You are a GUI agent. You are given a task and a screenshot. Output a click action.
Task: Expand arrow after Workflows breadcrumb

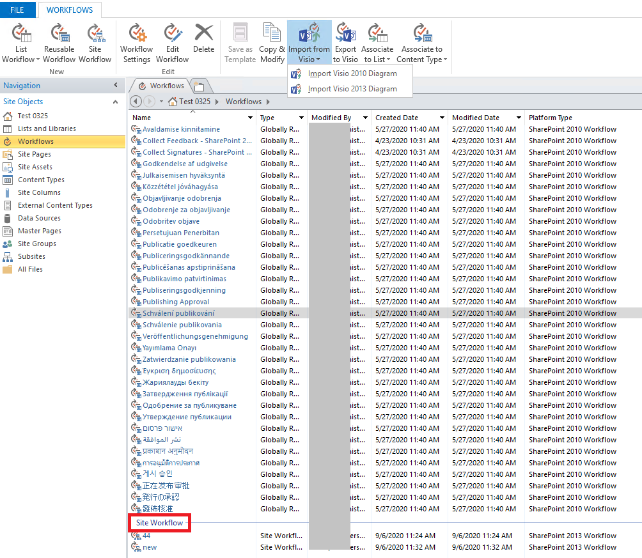(268, 102)
